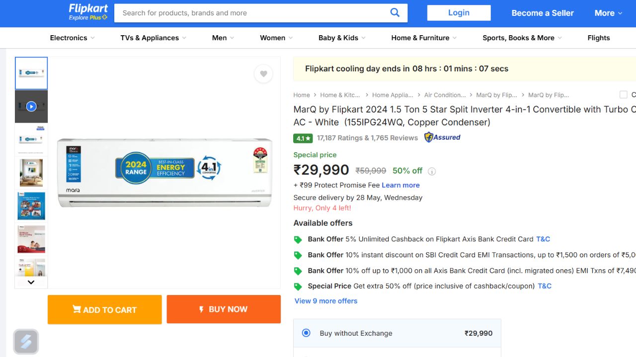The image size is (636, 357).
Task: Open the More dropdown in header
Action: click(608, 13)
